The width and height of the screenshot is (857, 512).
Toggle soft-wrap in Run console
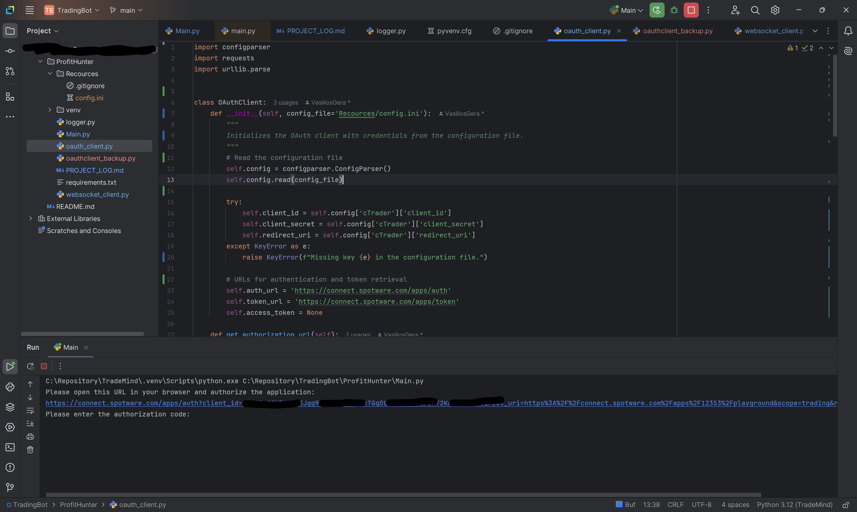tap(30, 410)
